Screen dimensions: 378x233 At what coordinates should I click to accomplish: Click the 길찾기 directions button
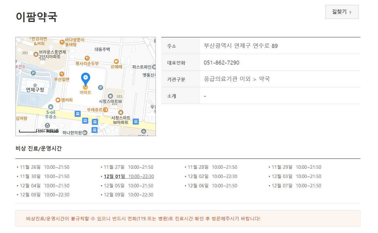pos(342,12)
